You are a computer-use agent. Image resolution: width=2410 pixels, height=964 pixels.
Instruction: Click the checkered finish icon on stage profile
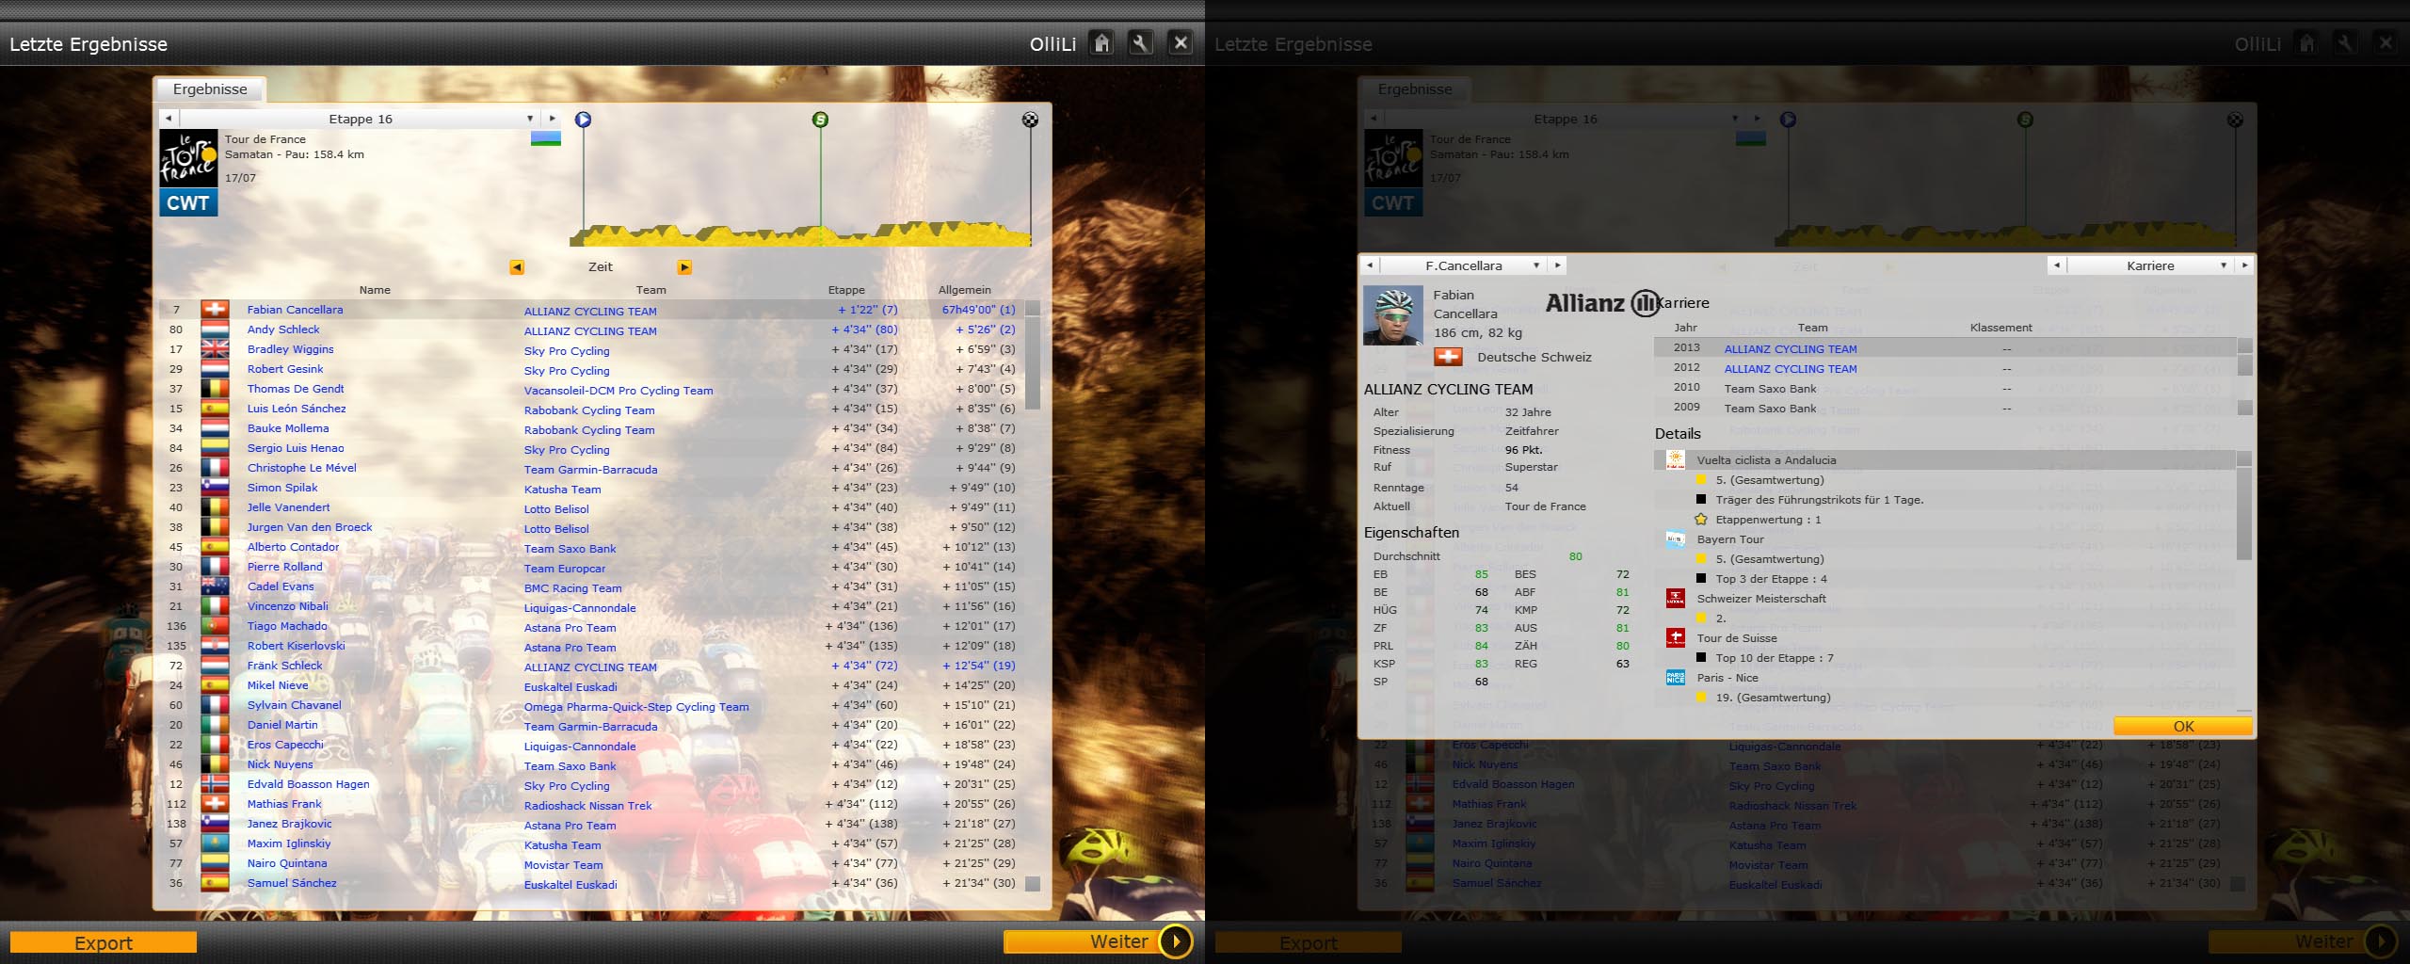[x=1030, y=120]
